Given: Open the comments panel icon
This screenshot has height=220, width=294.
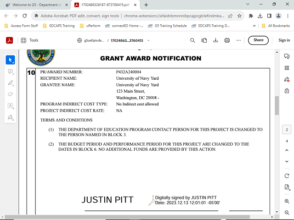Looking at the screenshot, I should [x=287, y=56].
